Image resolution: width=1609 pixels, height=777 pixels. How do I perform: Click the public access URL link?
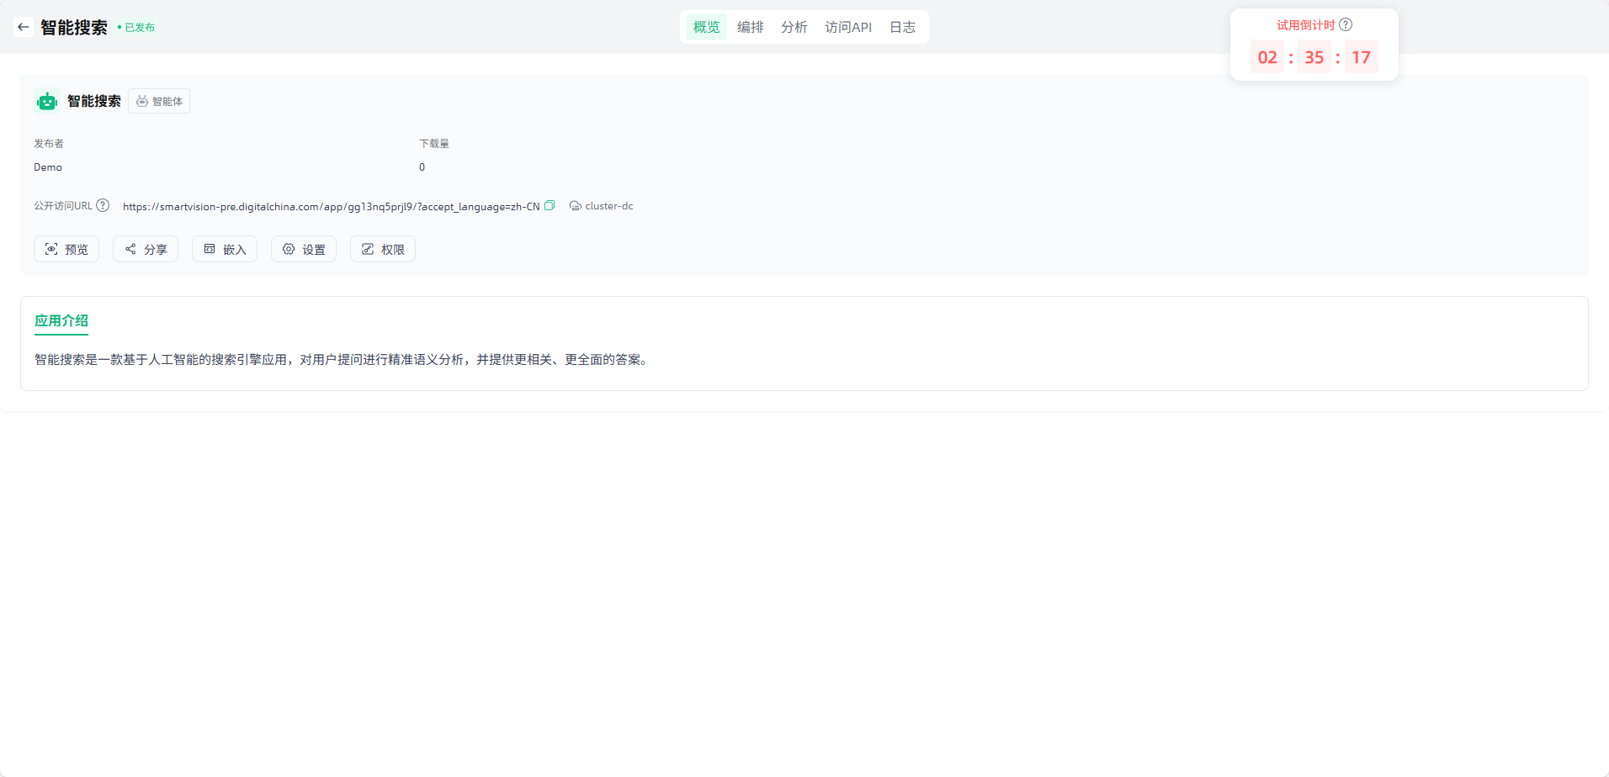pos(331,207)
